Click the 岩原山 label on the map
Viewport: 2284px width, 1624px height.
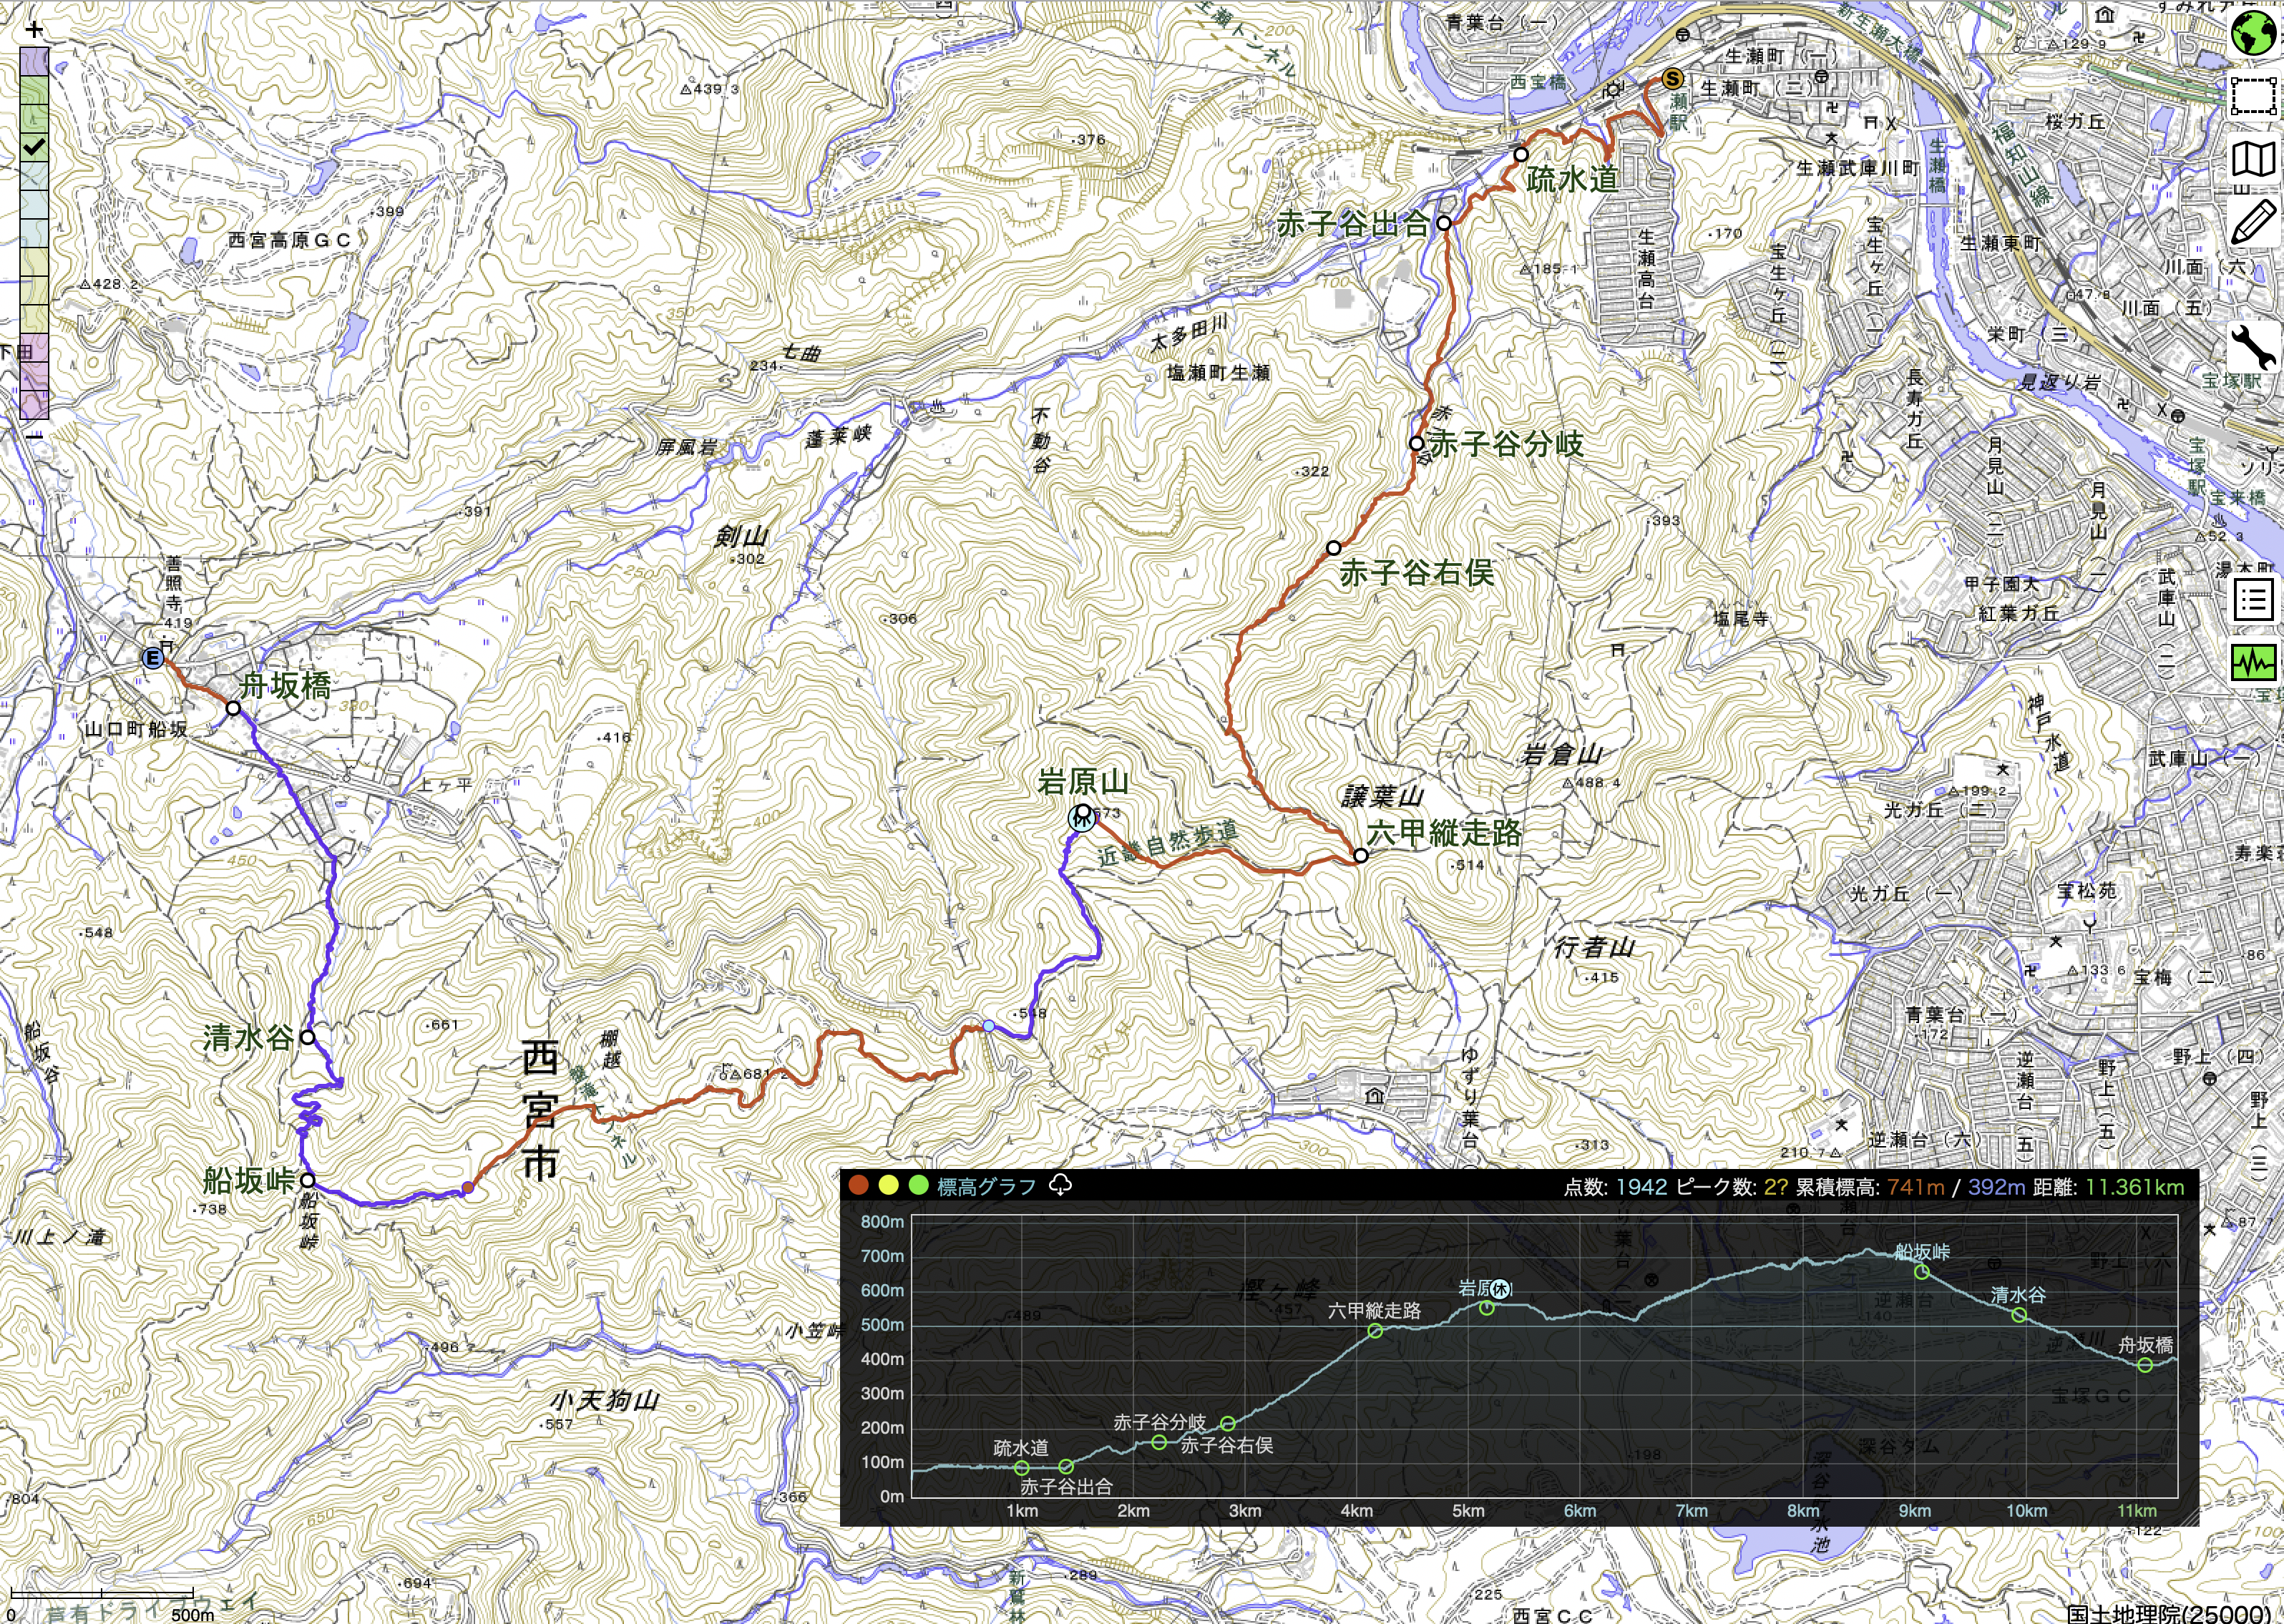tap(1083, 781)
